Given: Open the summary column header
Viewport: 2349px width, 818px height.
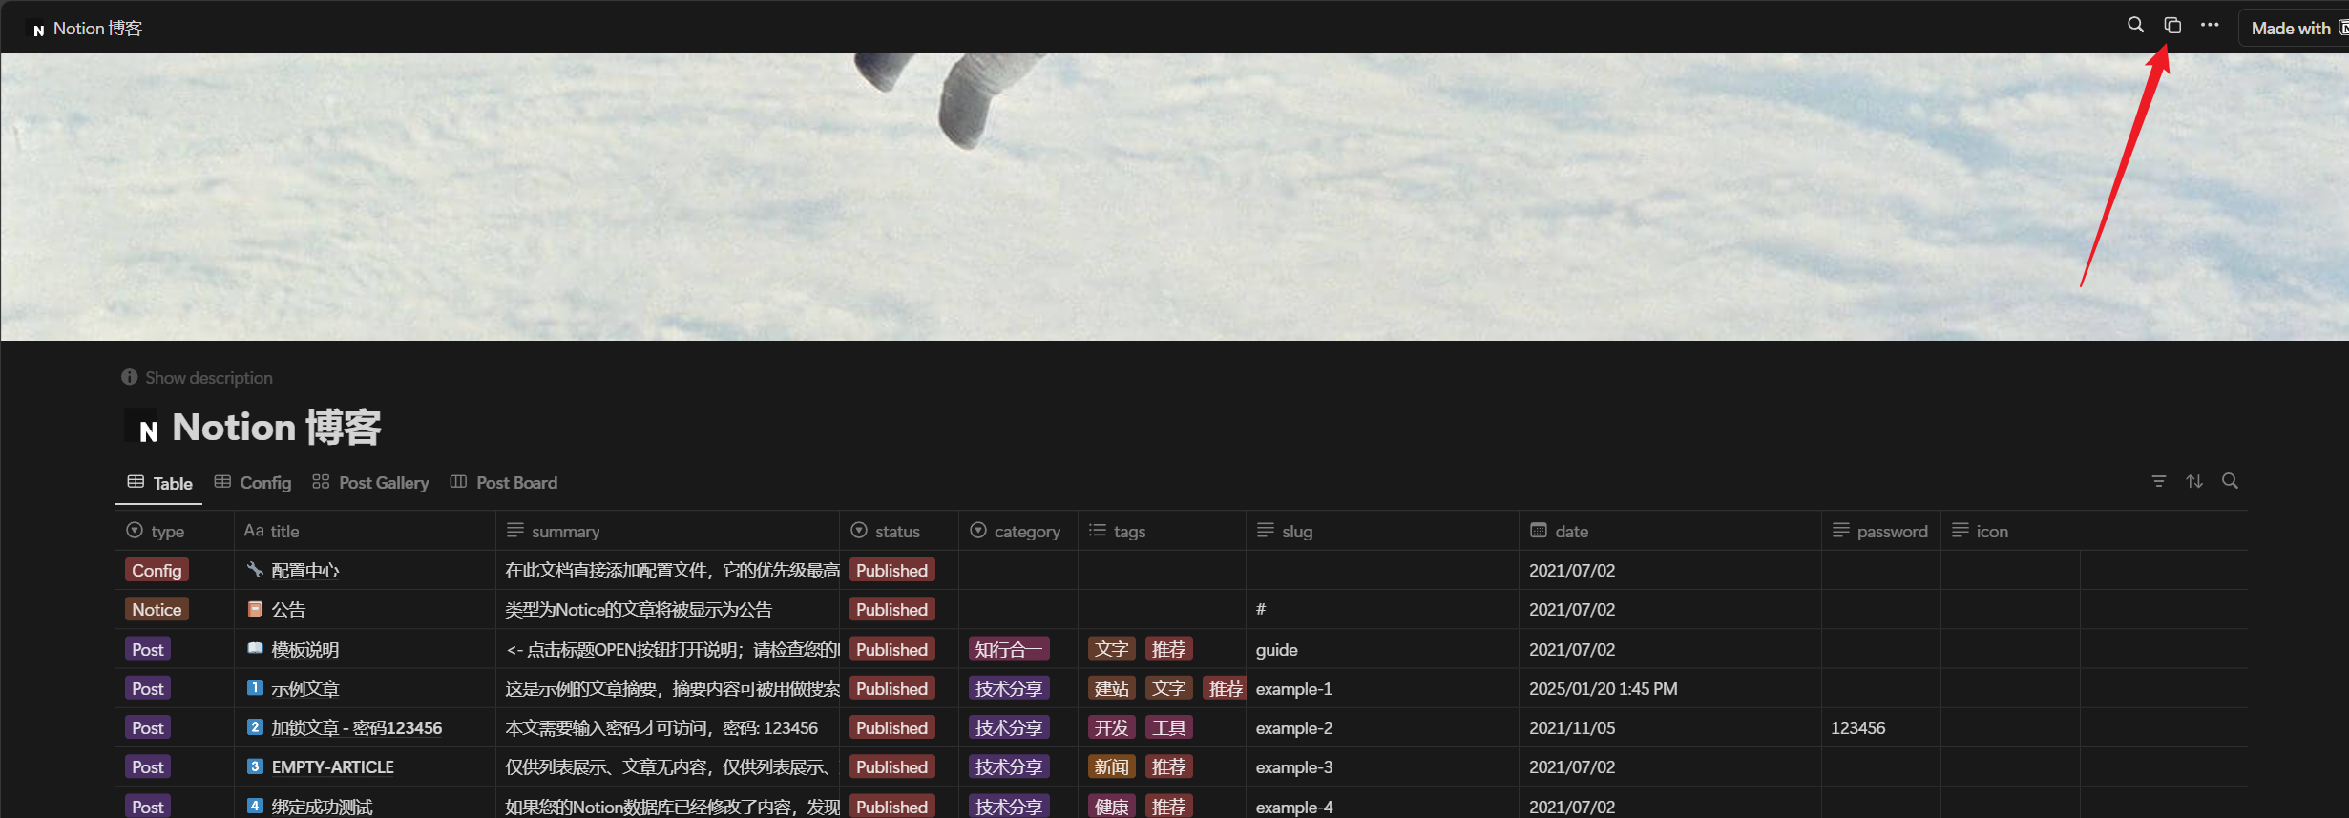Looking at the screenshot, I should (x=667, y=531).
